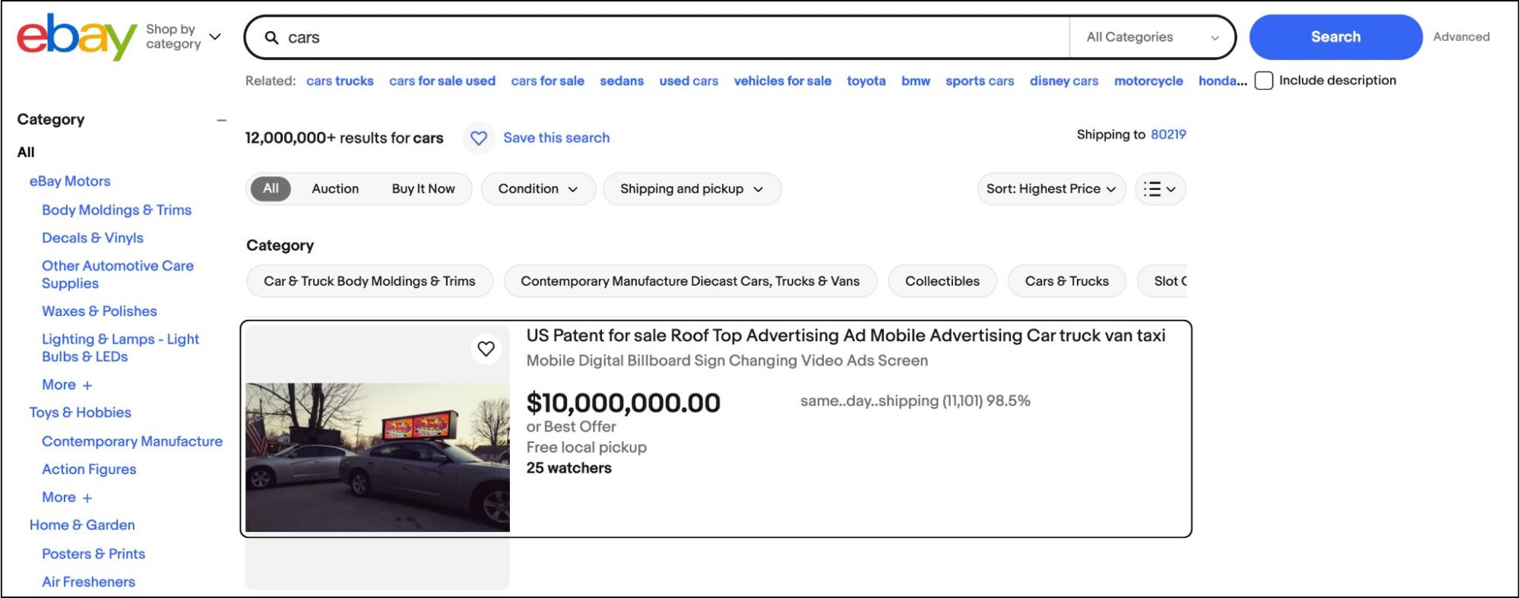Click related search sports cars
Viewport: 1520px width, 598px height.
(x=980, y=81)
